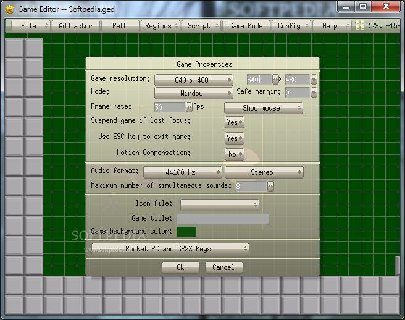Open the Stereo audio channel dropdown
405x320 pixels.
(264, 172)
